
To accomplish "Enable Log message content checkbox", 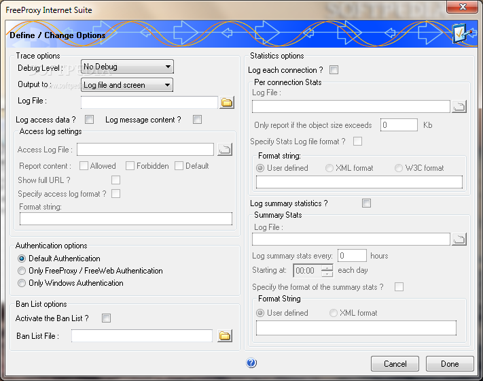I will 198,119.
